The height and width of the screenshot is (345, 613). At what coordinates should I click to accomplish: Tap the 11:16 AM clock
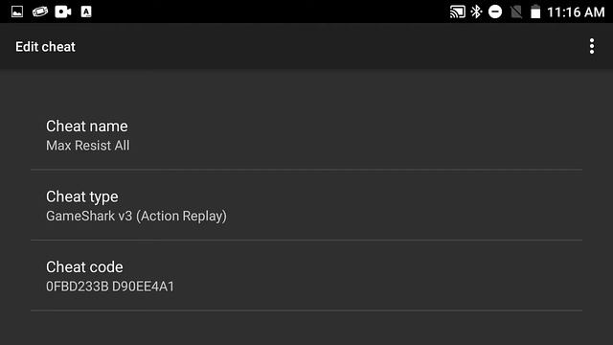click(576, 12)
